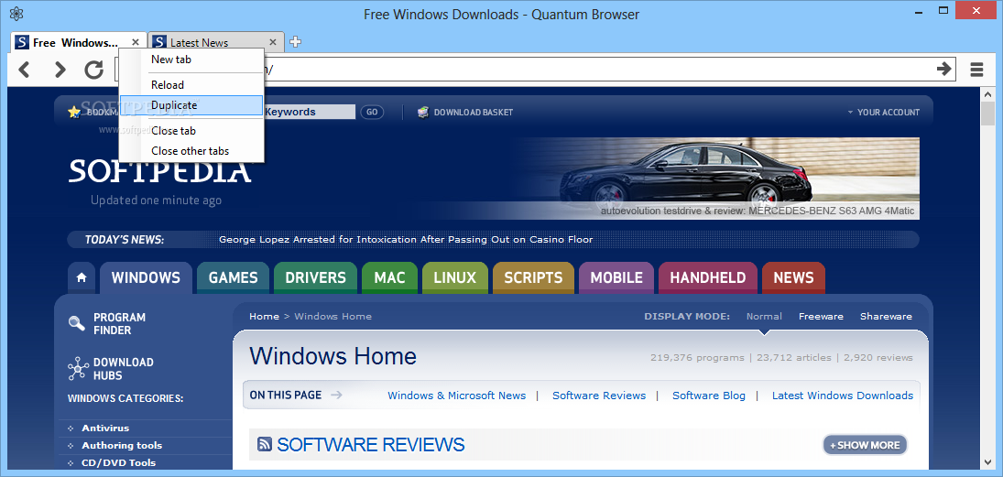Screen dimensions: 1003x477
Task: Click the bookmark star icon
Action: 74,112
